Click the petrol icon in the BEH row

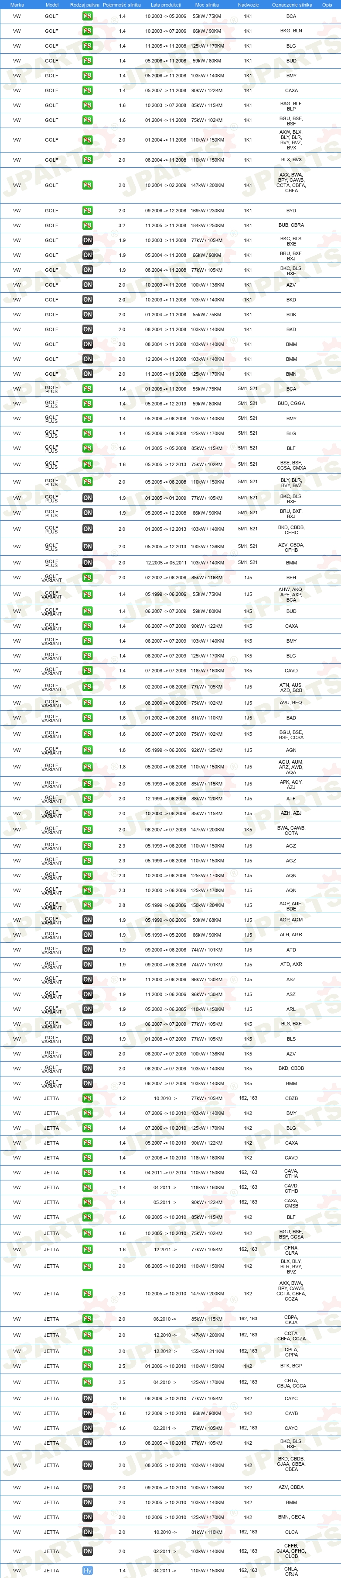pos(87,578)
